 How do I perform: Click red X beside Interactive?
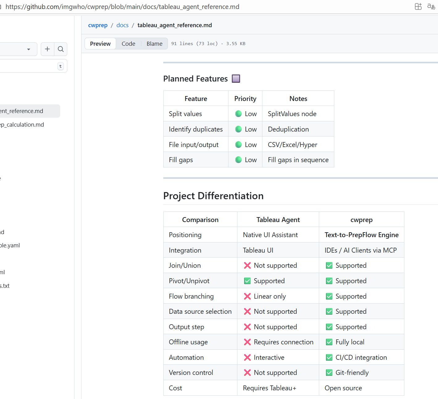coord(247,357)
